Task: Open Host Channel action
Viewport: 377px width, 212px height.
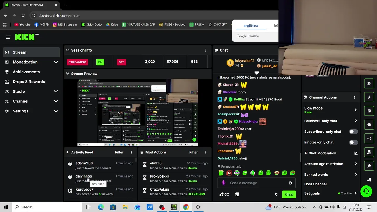Action: tap(315, 184)
